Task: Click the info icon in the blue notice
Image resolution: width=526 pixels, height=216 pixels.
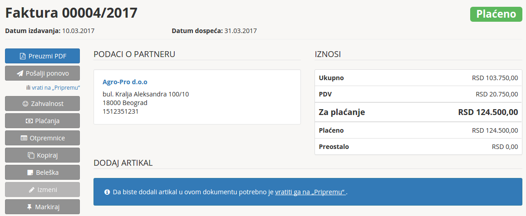Action: [x=107, y=192]
